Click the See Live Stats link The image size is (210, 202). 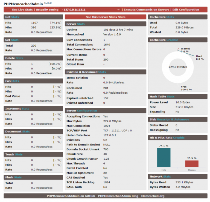(22, 10)
